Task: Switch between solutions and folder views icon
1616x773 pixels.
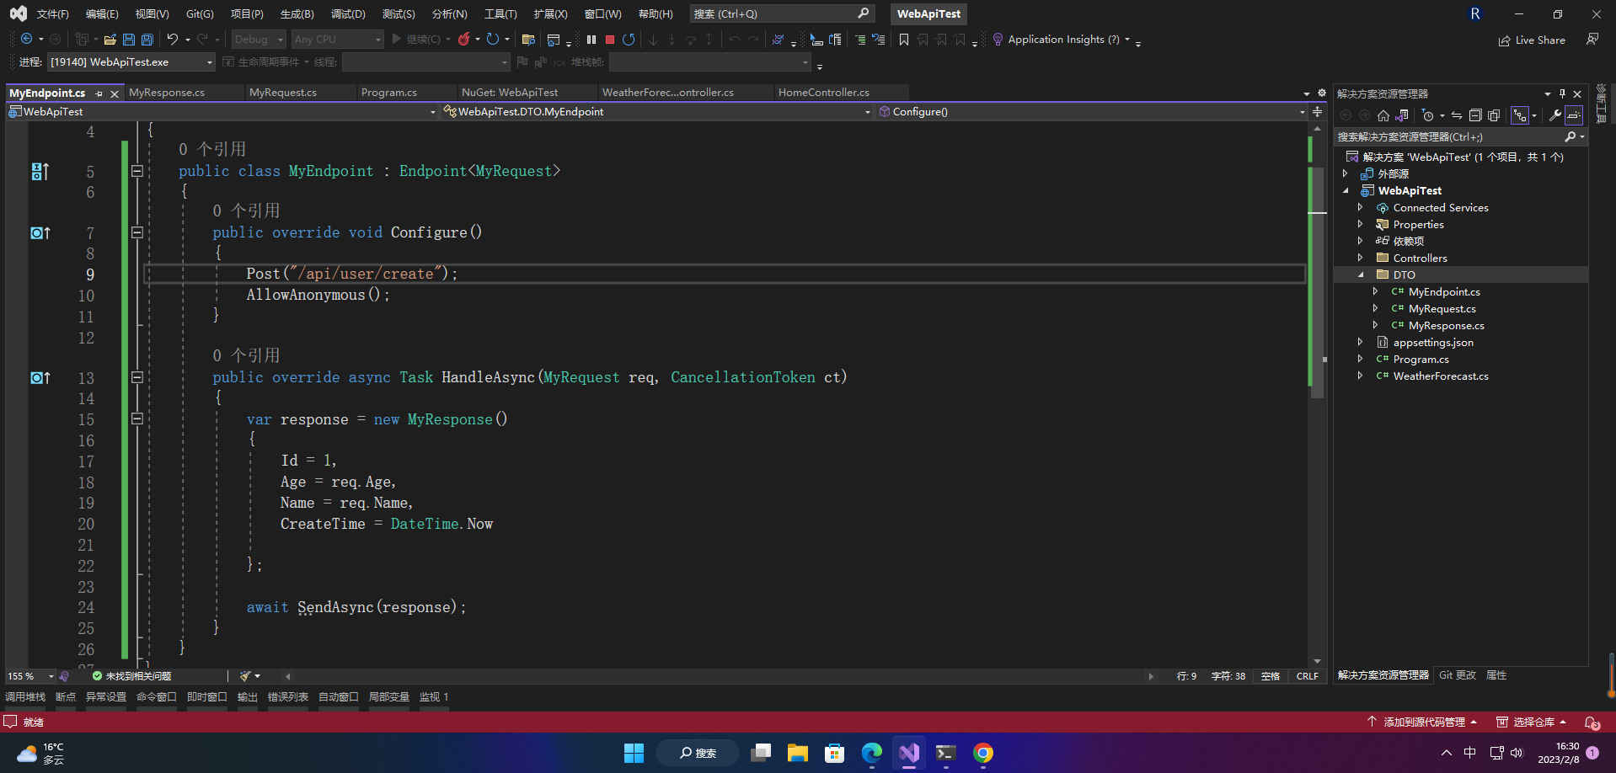Action: click(x=1402, y=115)
